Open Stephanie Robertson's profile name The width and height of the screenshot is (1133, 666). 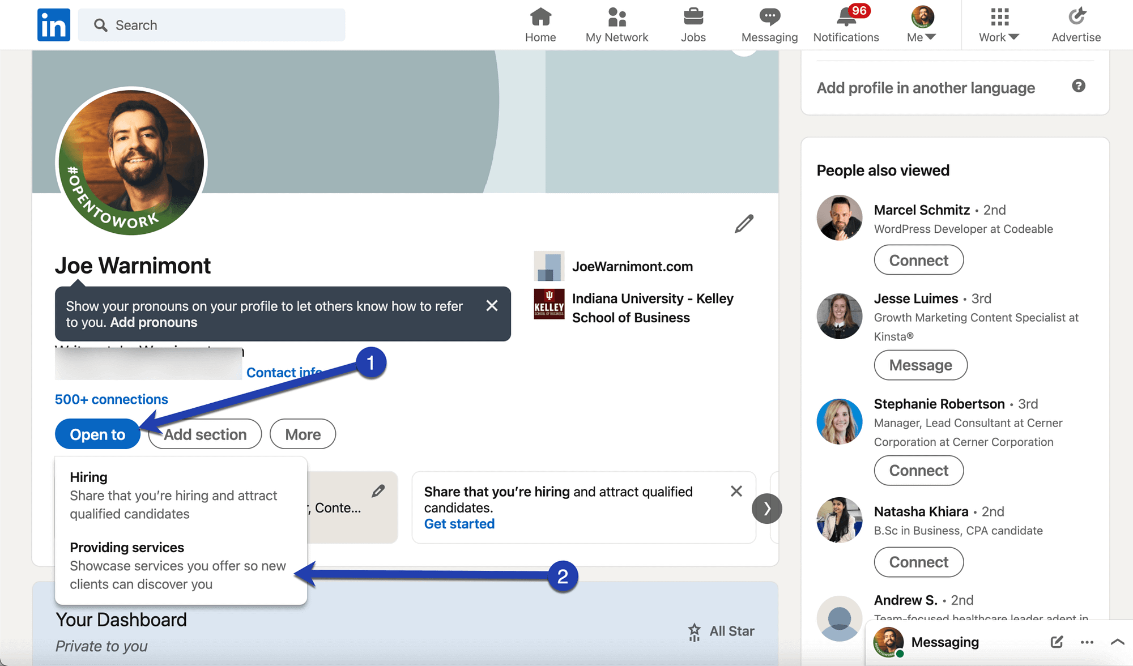939,404
